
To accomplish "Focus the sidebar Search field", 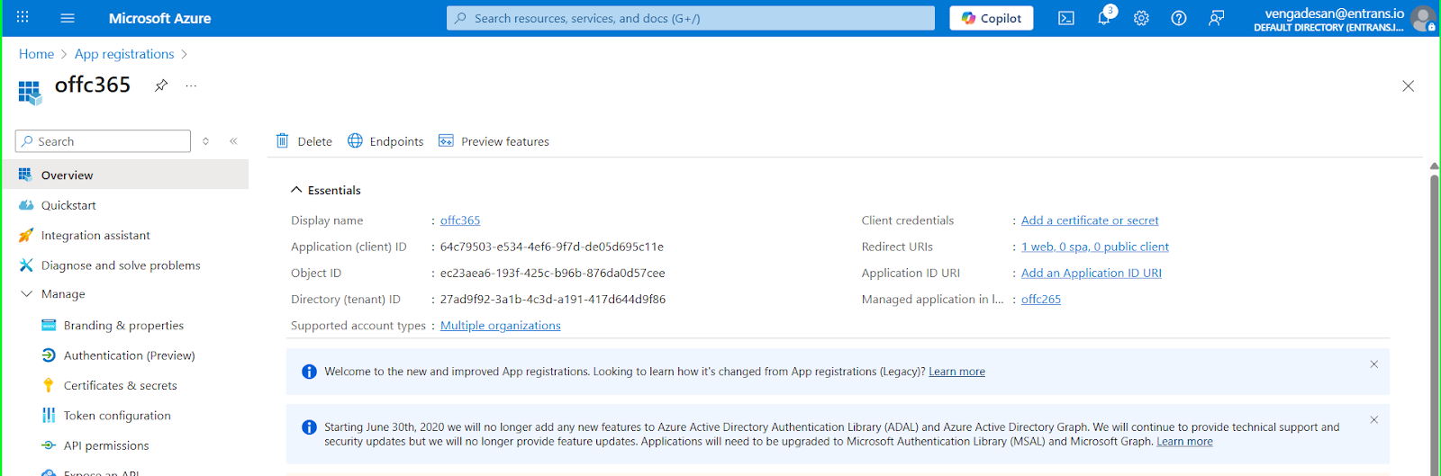I will 103,141.
